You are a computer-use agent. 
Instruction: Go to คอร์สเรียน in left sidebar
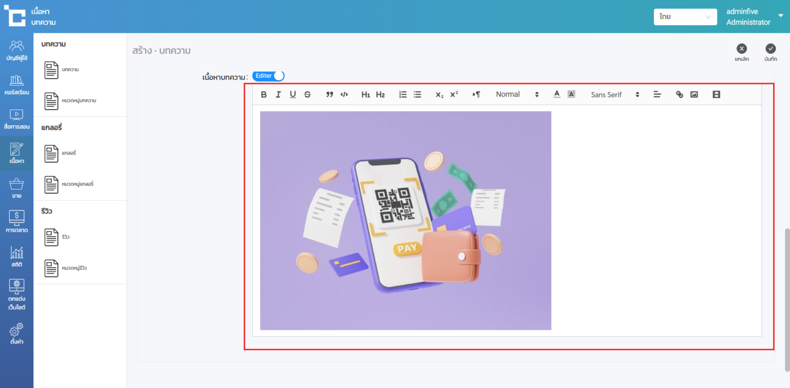click(x=17, y=85)
